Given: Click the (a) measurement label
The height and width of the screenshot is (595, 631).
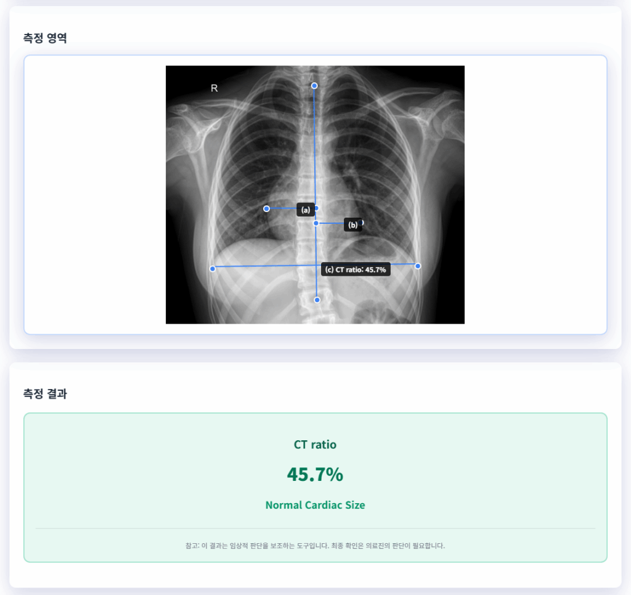Looking at the screenshot, I should pos(305,210).
